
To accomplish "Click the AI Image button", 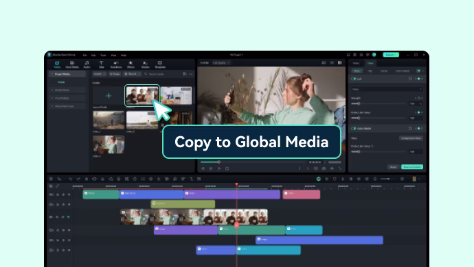I will pos(115,74).
